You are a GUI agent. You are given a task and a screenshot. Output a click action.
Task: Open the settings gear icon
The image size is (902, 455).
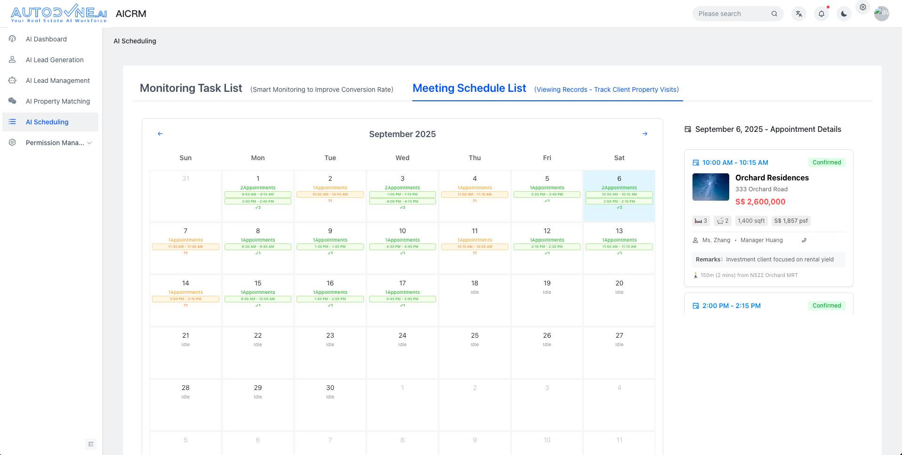click(x=863, y=8)
